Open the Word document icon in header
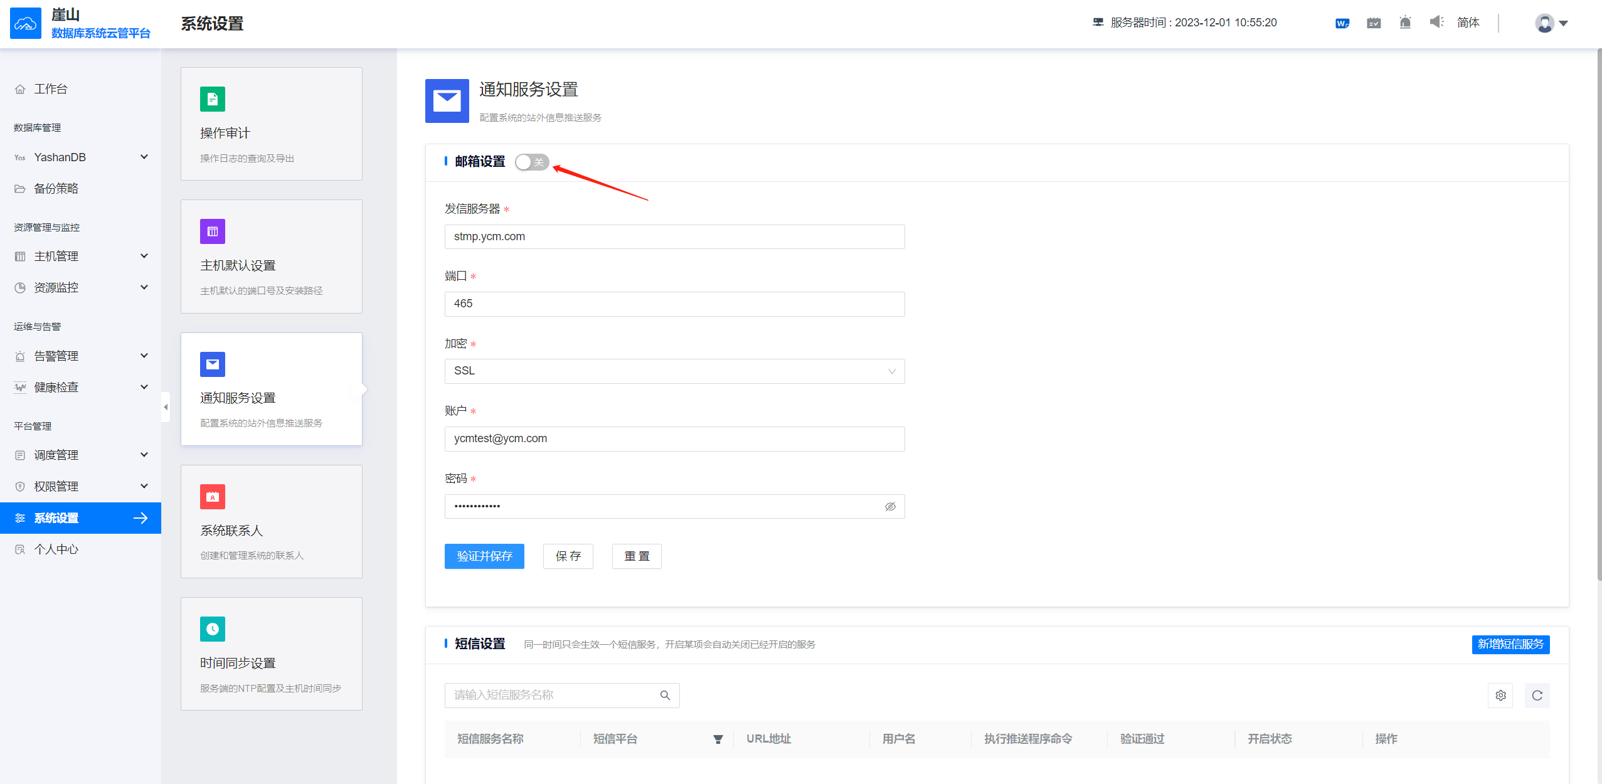Viewport: 1602px width, 784px height. pyautogui.click(x=1342, y=23)
